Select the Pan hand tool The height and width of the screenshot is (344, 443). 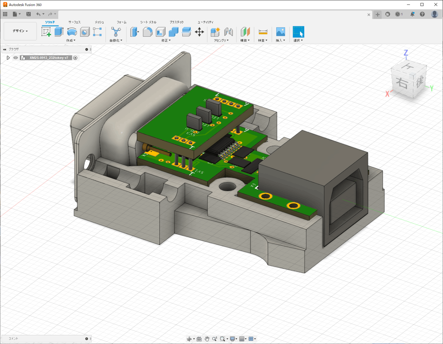(207, 339)
